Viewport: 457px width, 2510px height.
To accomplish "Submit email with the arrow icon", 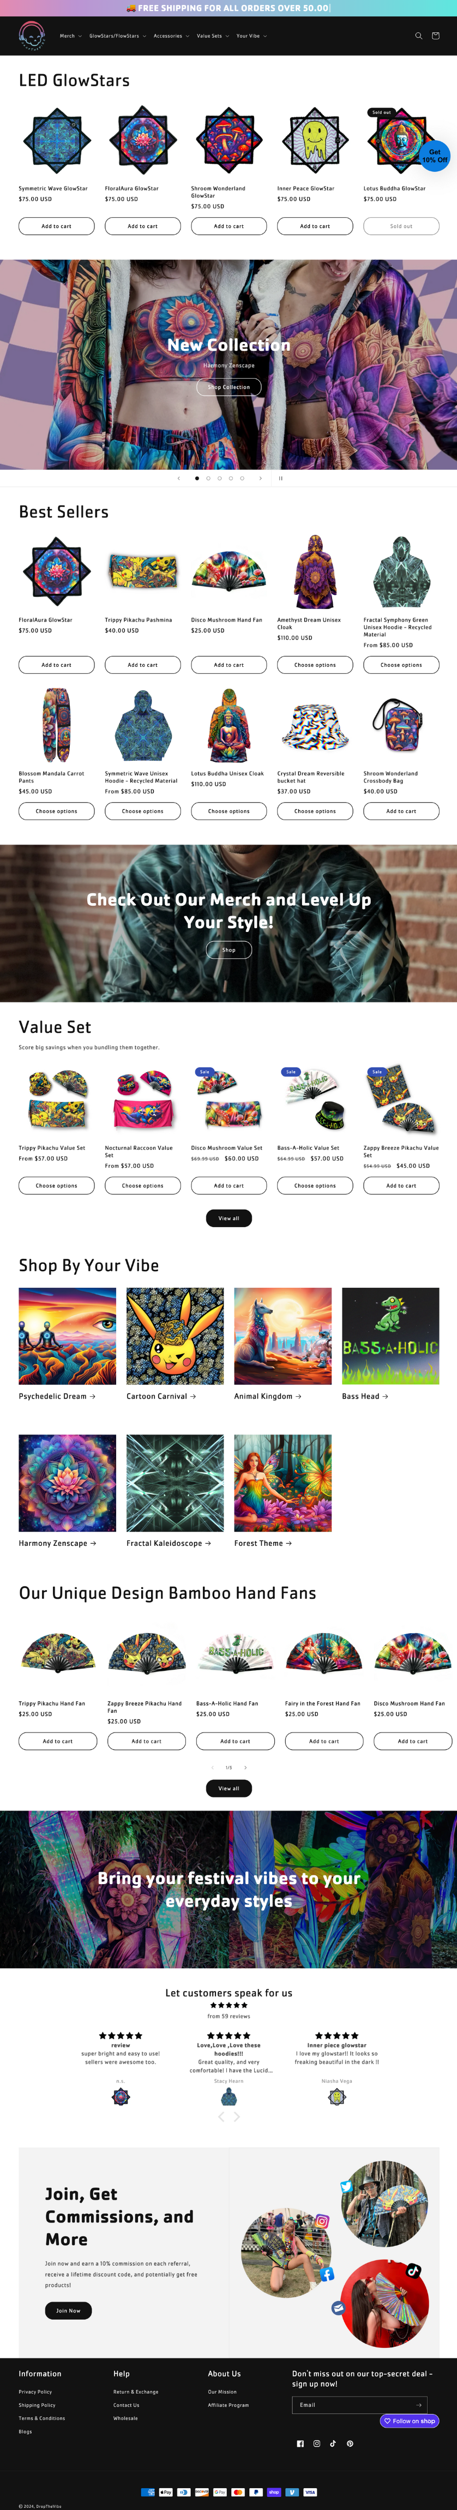I will coord(419,2405).
